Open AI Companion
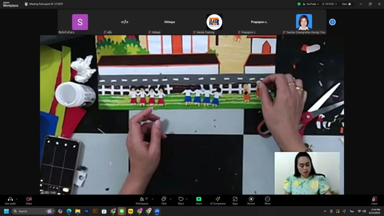 pos(218,199)
